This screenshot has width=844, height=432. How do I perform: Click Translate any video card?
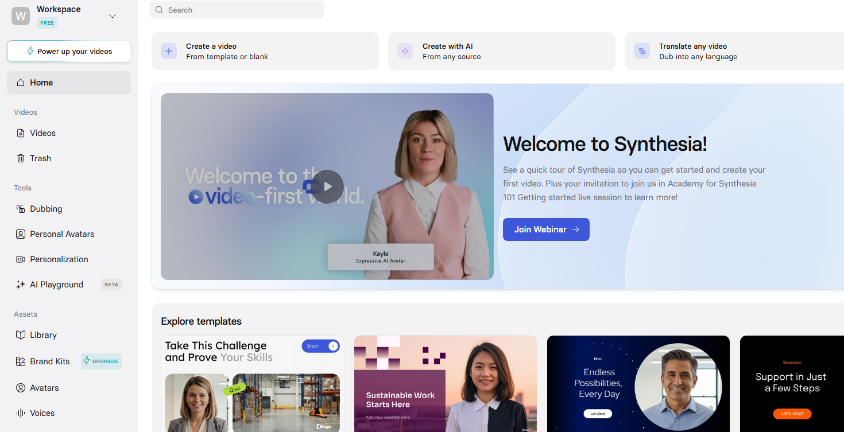[x=734, y=51]
